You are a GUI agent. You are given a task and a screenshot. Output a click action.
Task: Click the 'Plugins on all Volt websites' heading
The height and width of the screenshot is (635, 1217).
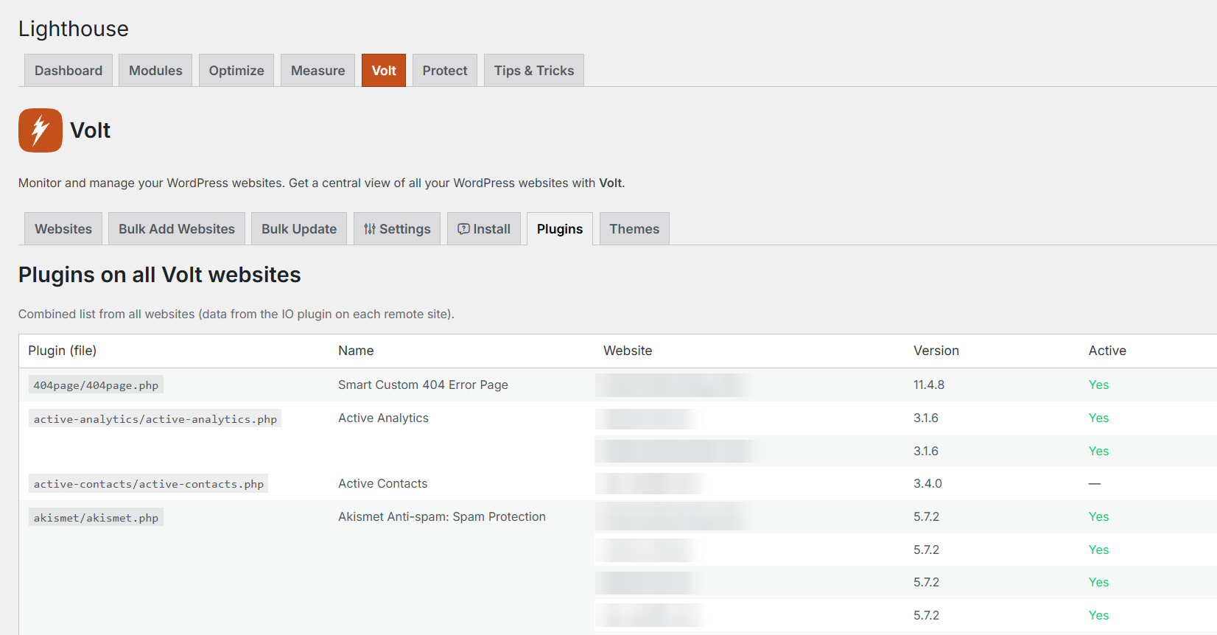pyautogui.click(x=160, y=275)
